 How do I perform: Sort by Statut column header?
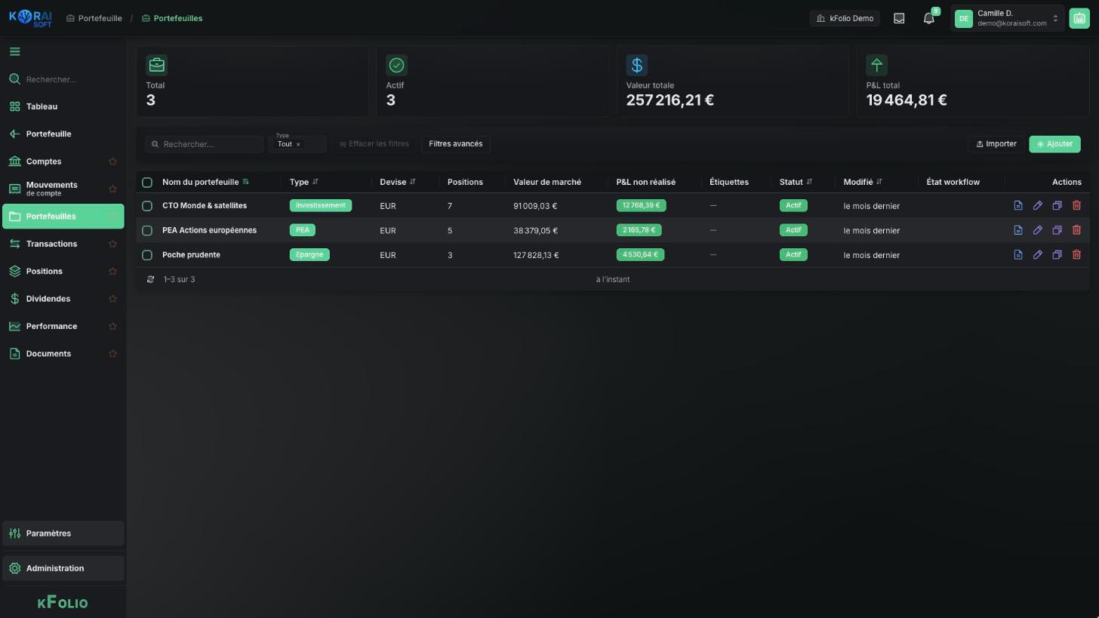[x=796, y=182]
